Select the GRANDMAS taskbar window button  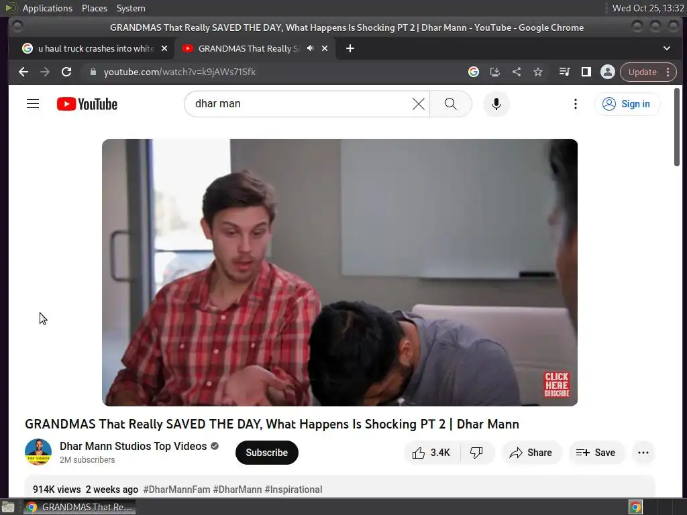[79, 507]
